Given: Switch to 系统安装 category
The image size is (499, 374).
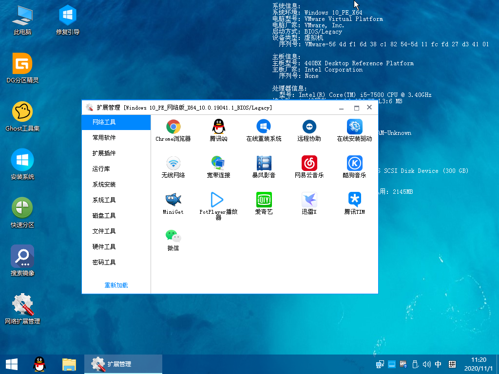Looking at the screenshot, I should point(116,185).
